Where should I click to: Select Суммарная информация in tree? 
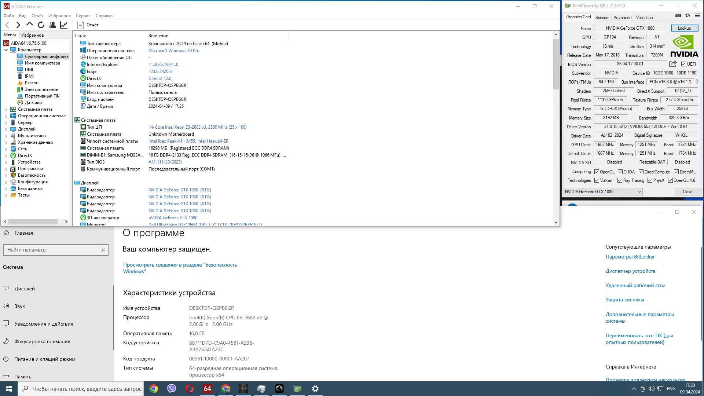pos(43,56)
